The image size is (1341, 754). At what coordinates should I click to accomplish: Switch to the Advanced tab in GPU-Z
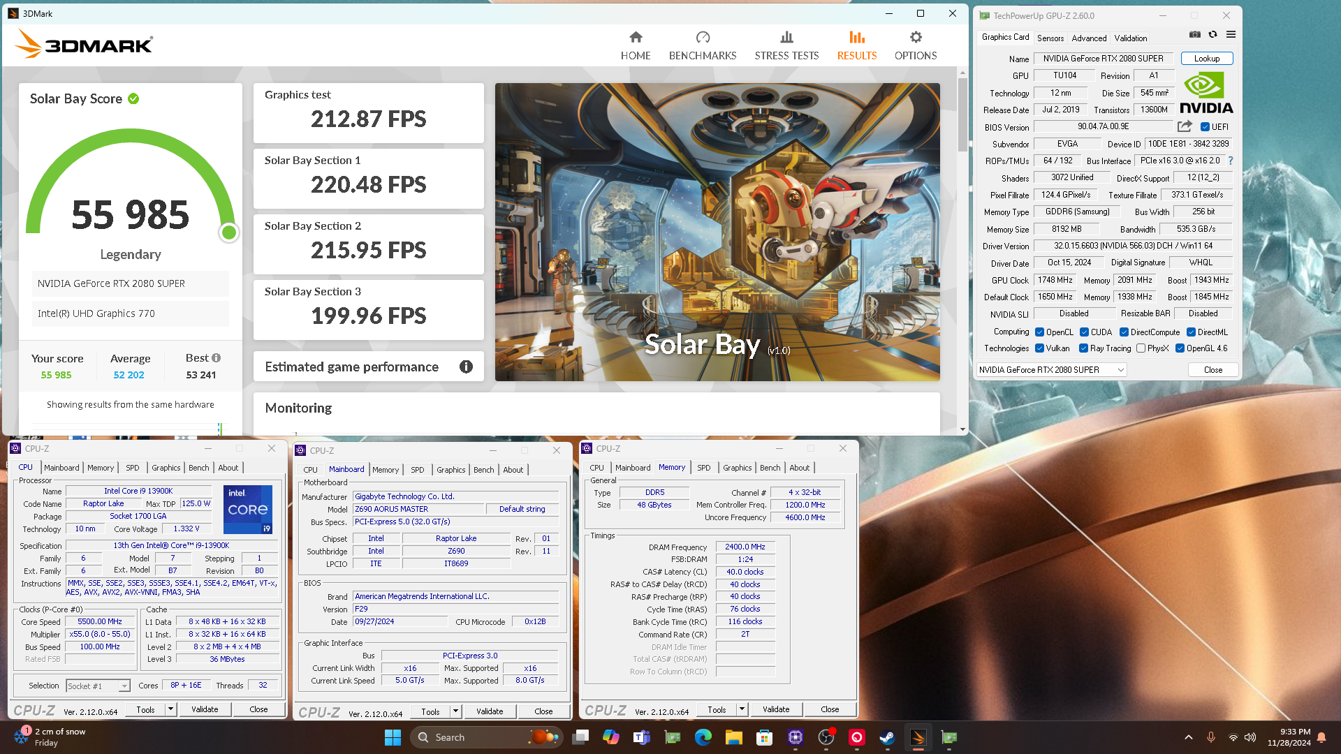coord(1089,38)
